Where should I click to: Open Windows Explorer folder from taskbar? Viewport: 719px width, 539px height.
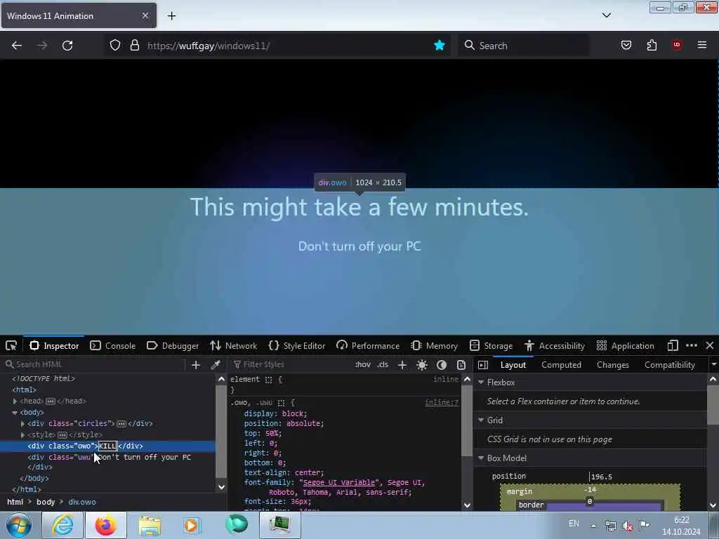pos(149,525)
